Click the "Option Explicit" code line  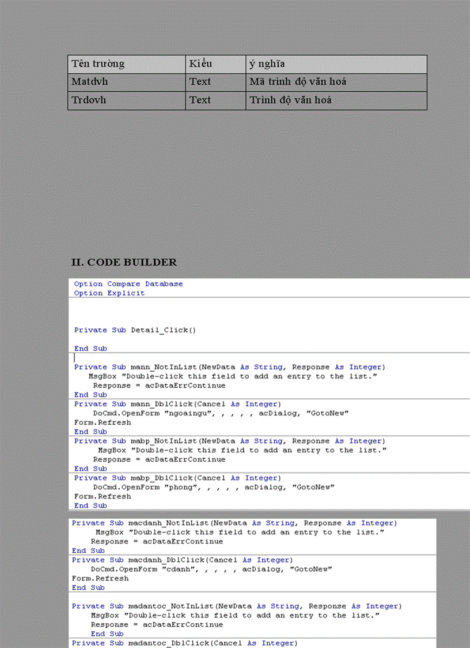coord(109,293)
